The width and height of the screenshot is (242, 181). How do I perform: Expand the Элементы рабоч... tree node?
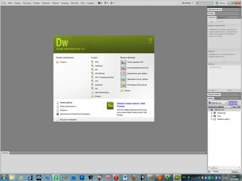coord(211,119)
